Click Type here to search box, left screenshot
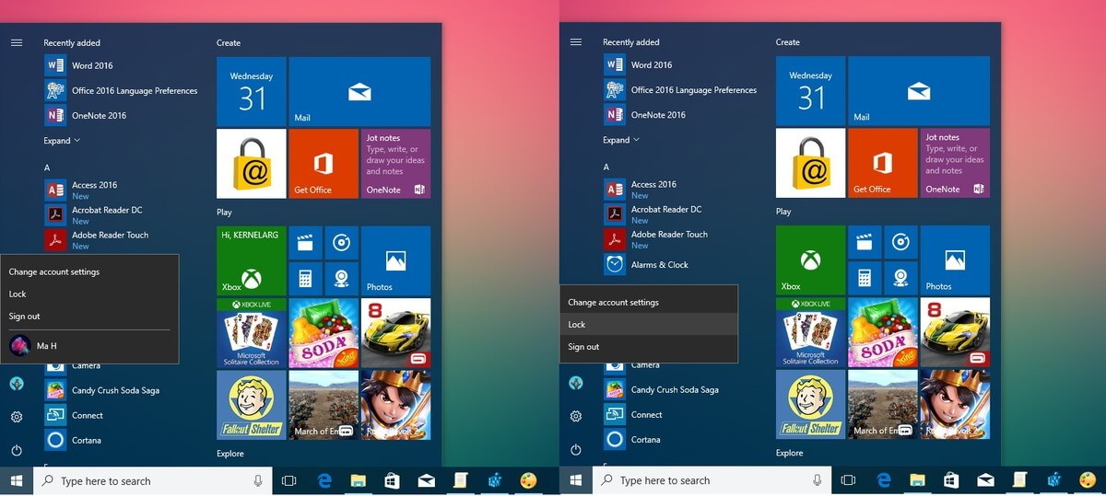This screenshot has height=496, width=1106. click(x=153, y=480)
